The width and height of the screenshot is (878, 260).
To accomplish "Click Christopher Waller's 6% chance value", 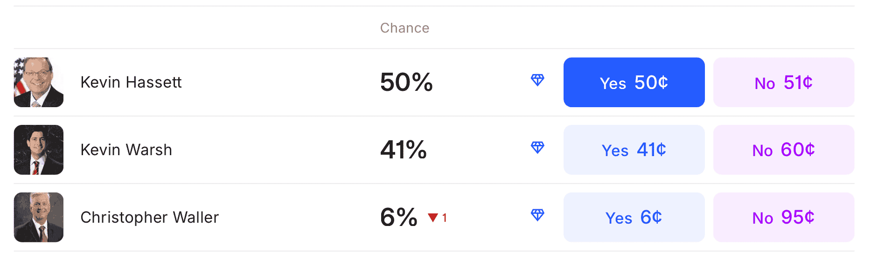I will (x=399, y=218).
